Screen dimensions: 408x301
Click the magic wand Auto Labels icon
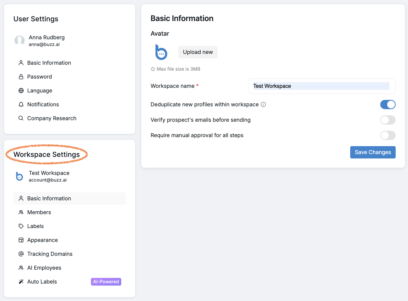pos(21,282)
